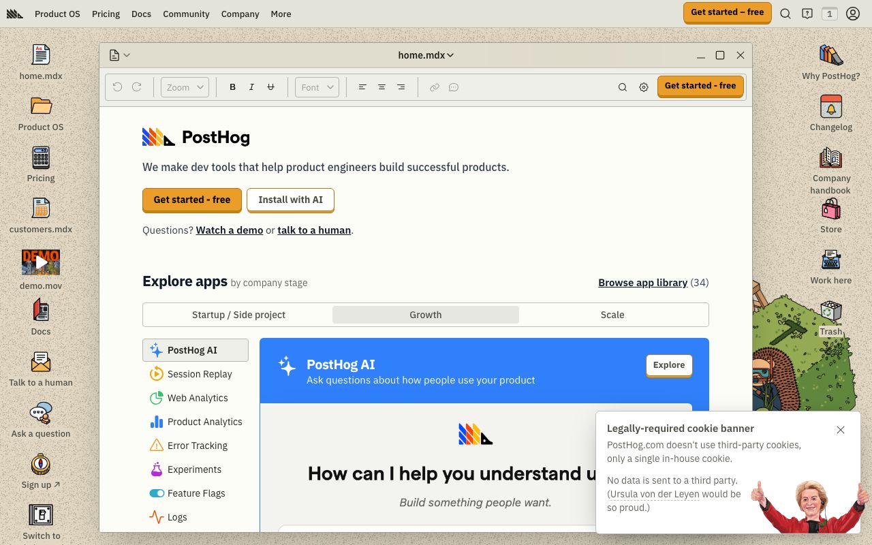
Task: Open Error Tracking app
Action: pyautogui.click(x=198, y=446)
